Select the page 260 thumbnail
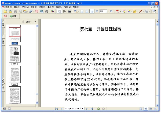The image size is (161, 113). point(15,75)
